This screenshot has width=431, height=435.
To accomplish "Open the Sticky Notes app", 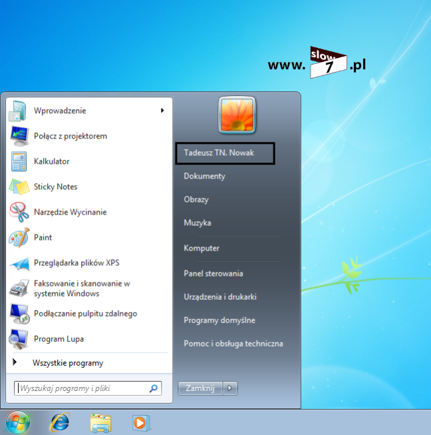I will point(55,187).
